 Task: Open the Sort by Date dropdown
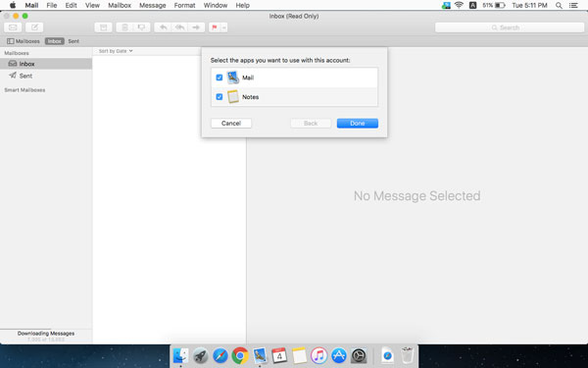(116, 51)
